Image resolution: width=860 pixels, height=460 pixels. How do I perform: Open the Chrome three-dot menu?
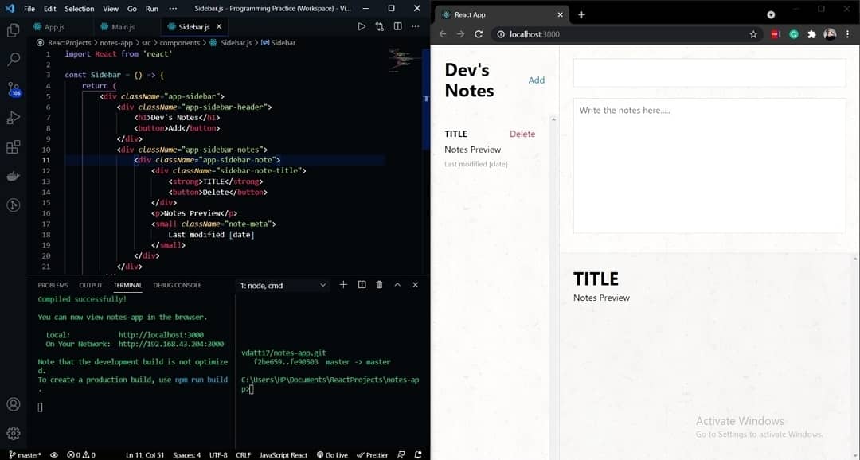click(x=848, y=34)
